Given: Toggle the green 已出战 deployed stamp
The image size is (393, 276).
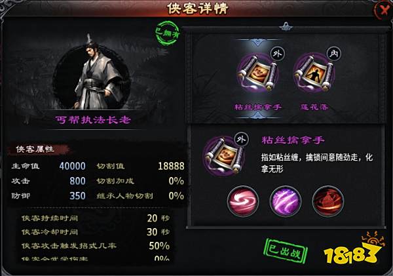Looking at the screenshot, I should coord(286,251).
